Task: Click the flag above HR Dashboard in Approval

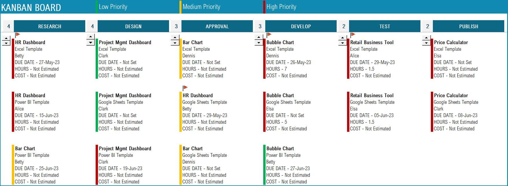Action: pos(185,88)
